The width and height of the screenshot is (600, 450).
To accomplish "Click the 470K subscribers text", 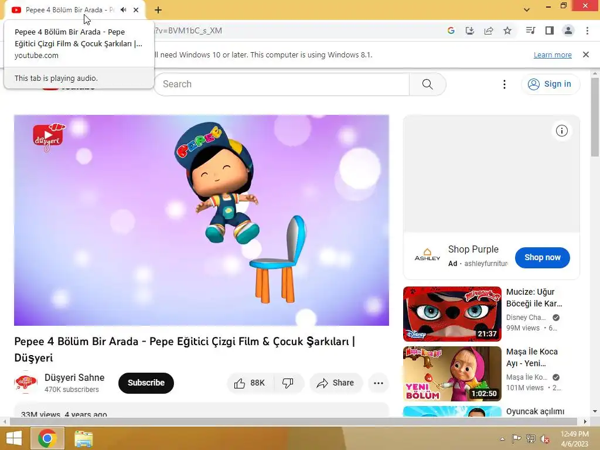I will pyautogui.click(x=71, y=389).
